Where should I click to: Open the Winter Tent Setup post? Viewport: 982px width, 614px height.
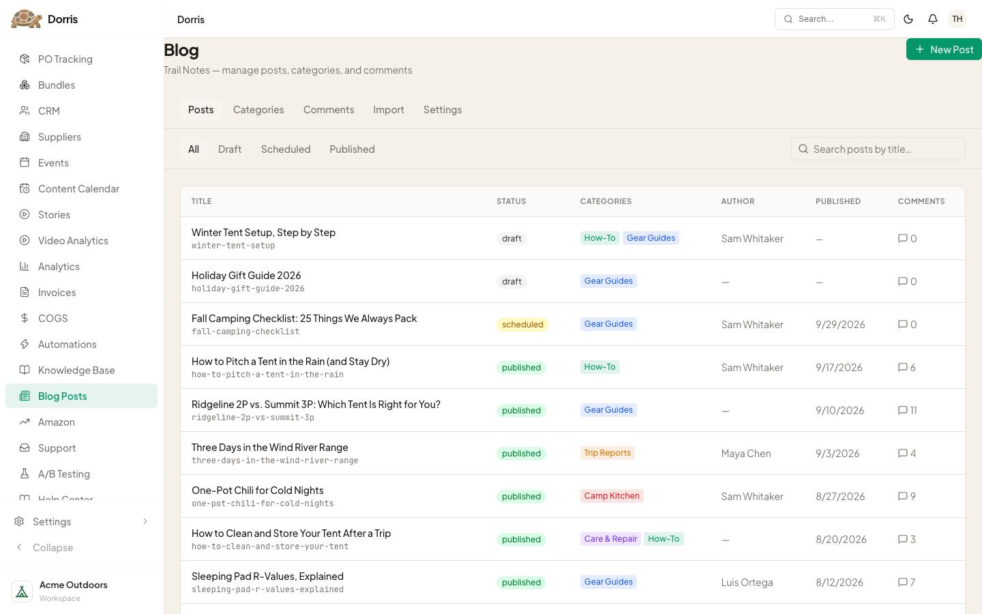[263, 232]
